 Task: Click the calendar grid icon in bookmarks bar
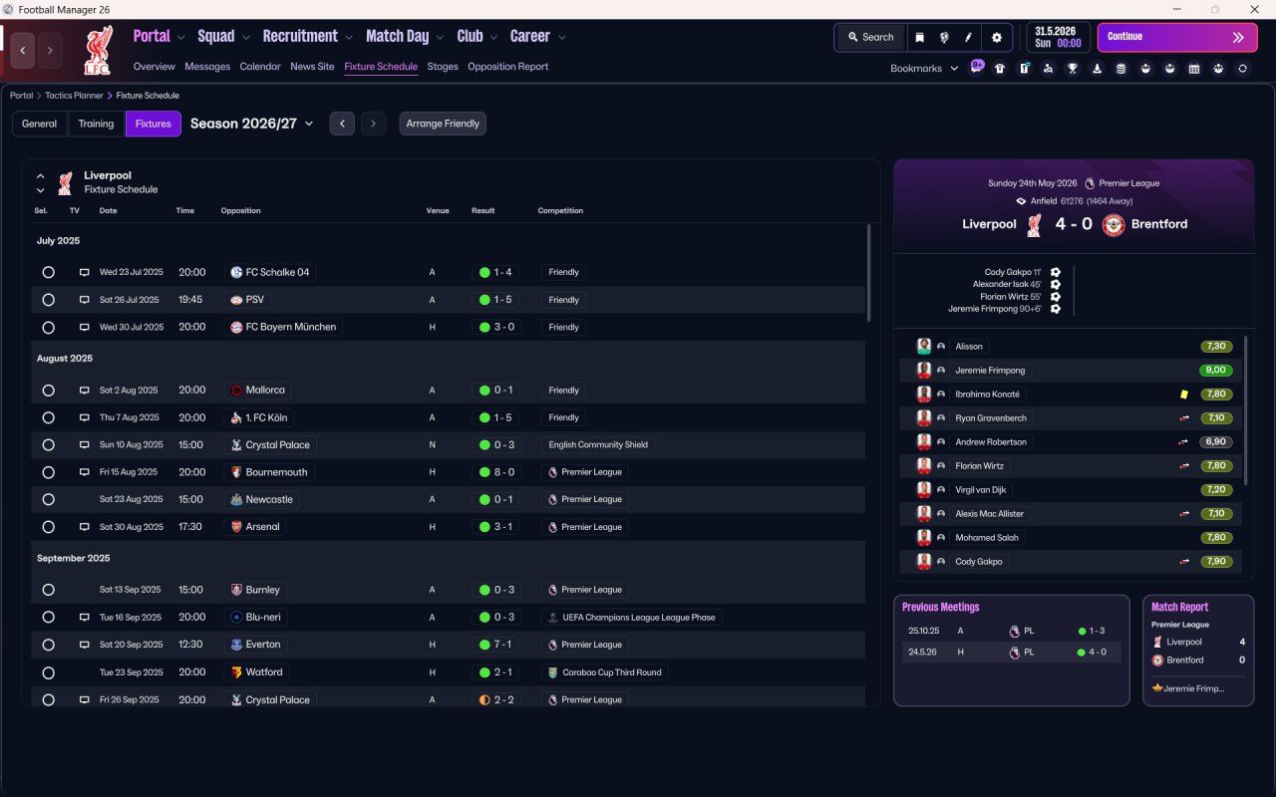tap(1194, 69)
